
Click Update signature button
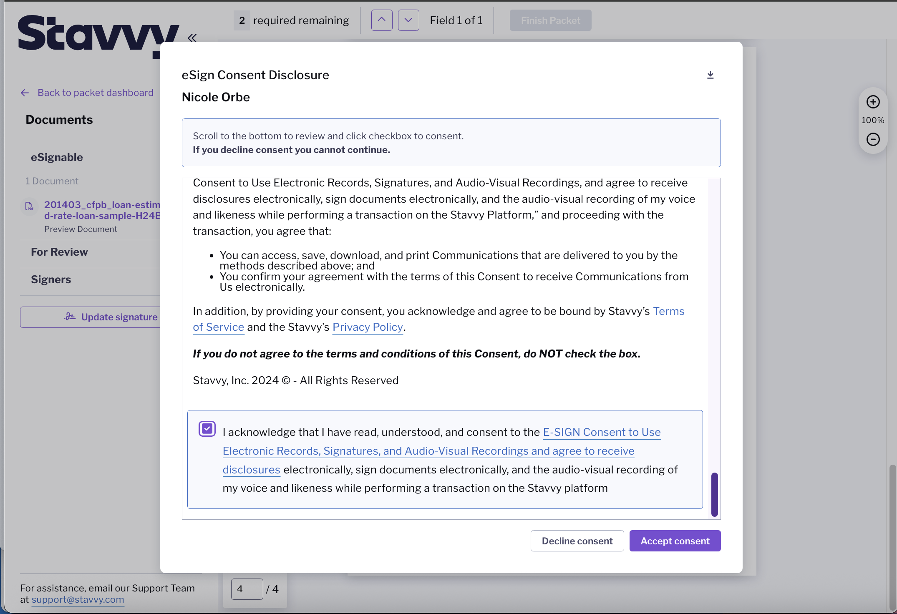tap(90, 317)
